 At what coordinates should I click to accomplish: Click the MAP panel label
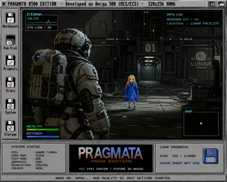188,111
